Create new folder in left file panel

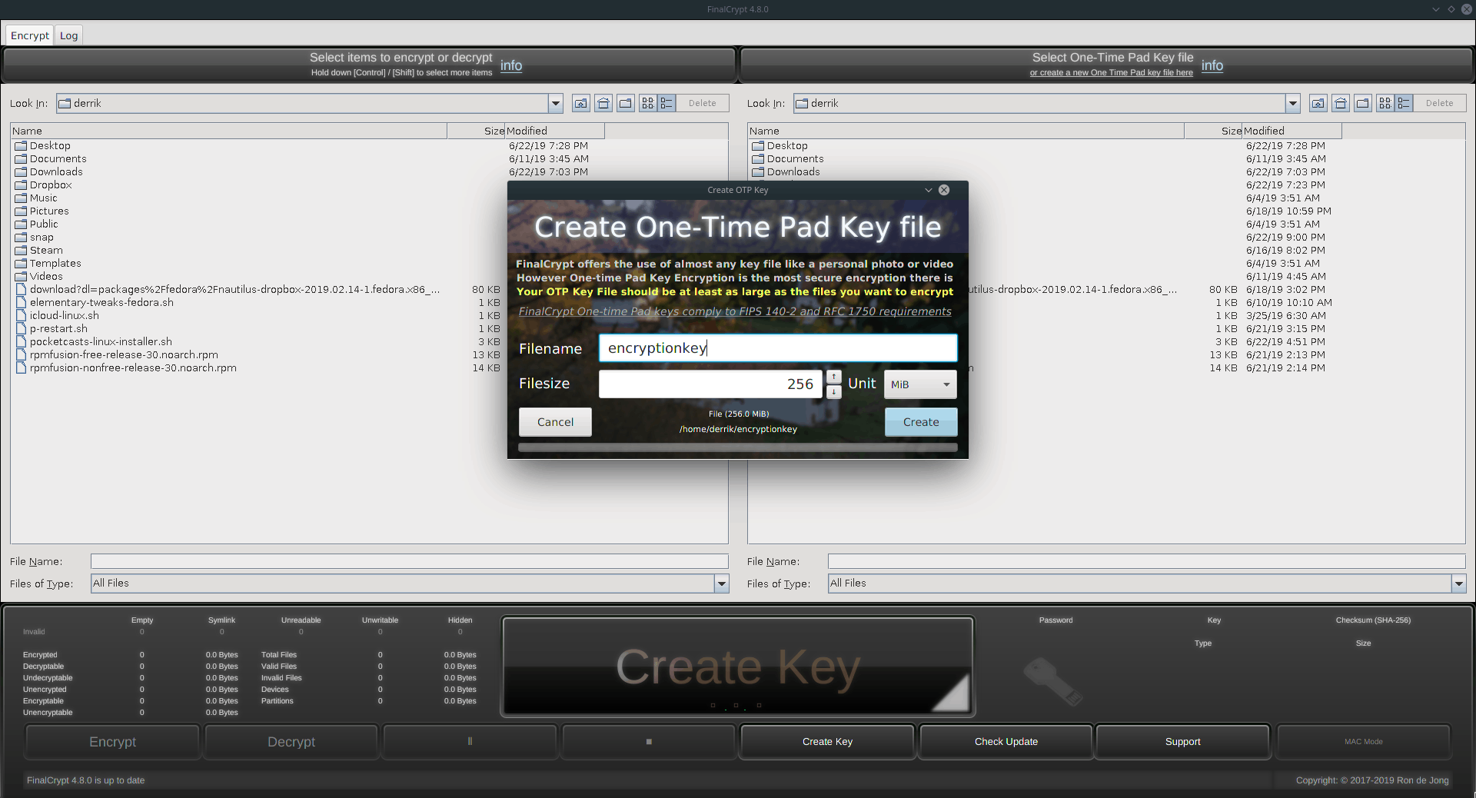pyautogui.click(x=626, y=103)
